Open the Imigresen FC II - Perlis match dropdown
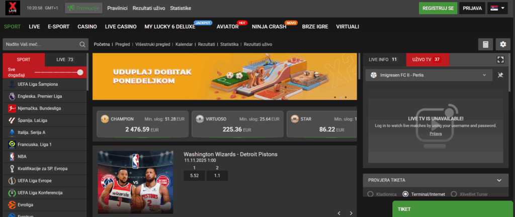Image resolution: width=515 pixels, height=217 pixels. point(429,75)
